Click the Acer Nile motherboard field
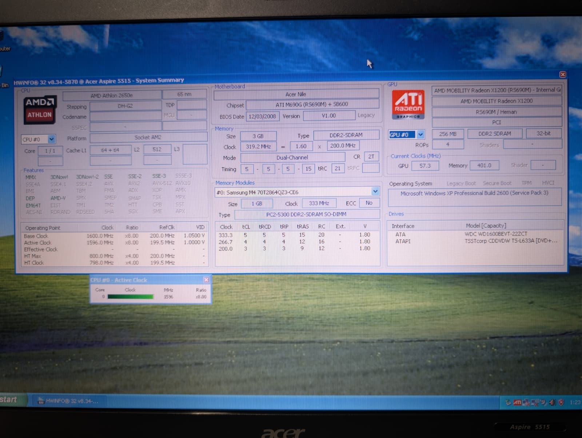 (x=296, y=94)
